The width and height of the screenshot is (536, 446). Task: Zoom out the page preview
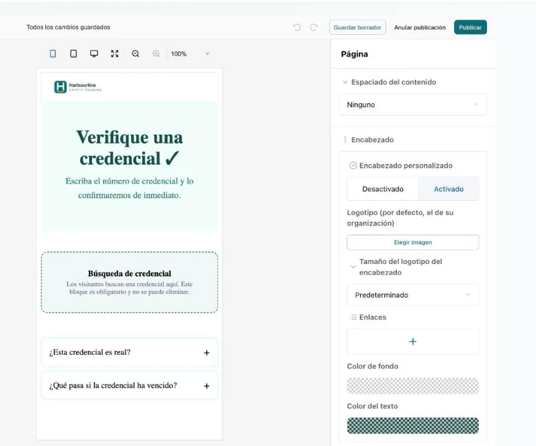click(136, 53)
